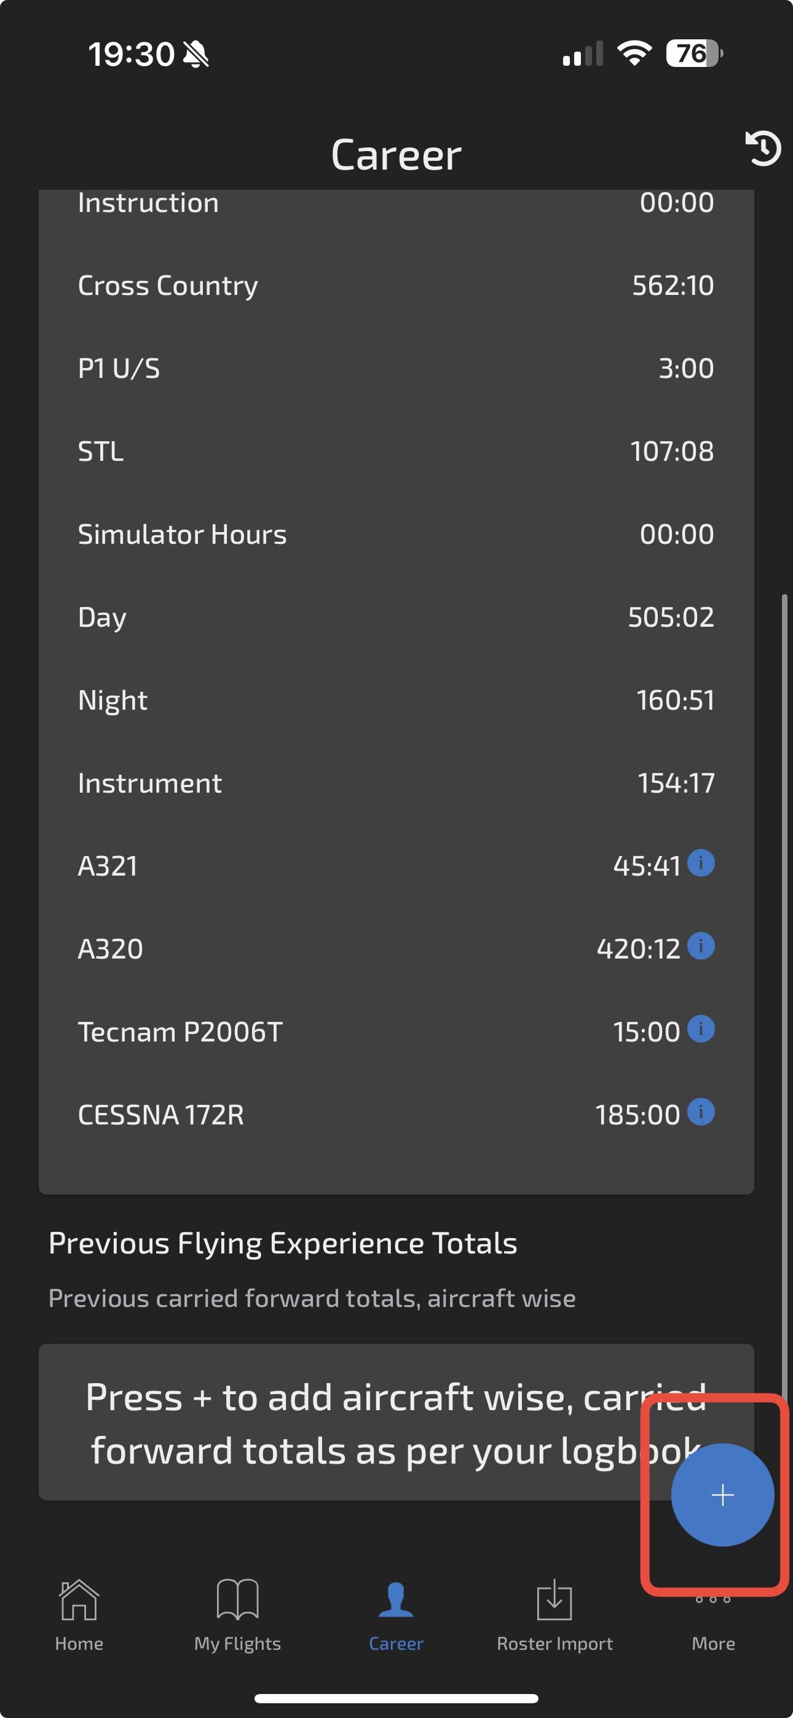Screen dimensions: 793x1718
Task: Open CESSNA 172R info icon
Action: 701,1112
